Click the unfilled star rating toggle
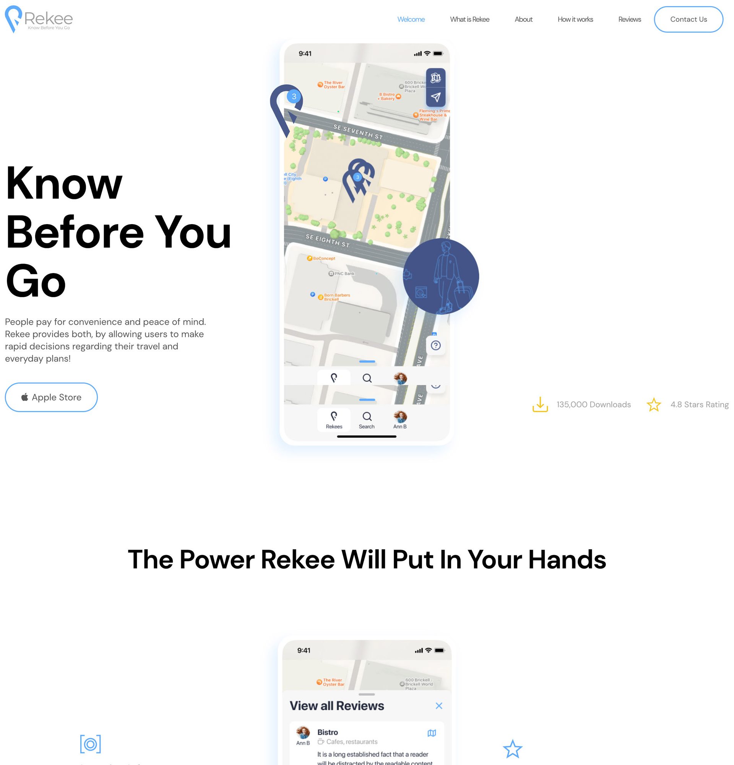The width and height of the screenshot is (734, 765). pos(653,404)
